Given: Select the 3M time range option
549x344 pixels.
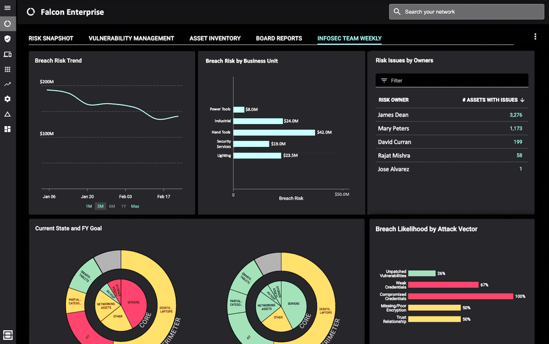Looking at the screenshot, I should [100, 206].
